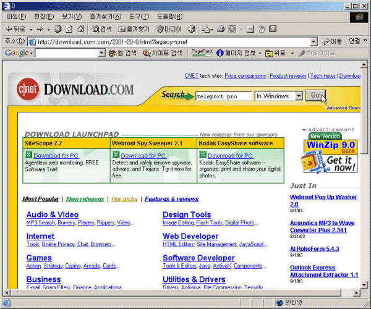
Task: Click SiteScope green download arrow icon
Action: tap(28, 154)
